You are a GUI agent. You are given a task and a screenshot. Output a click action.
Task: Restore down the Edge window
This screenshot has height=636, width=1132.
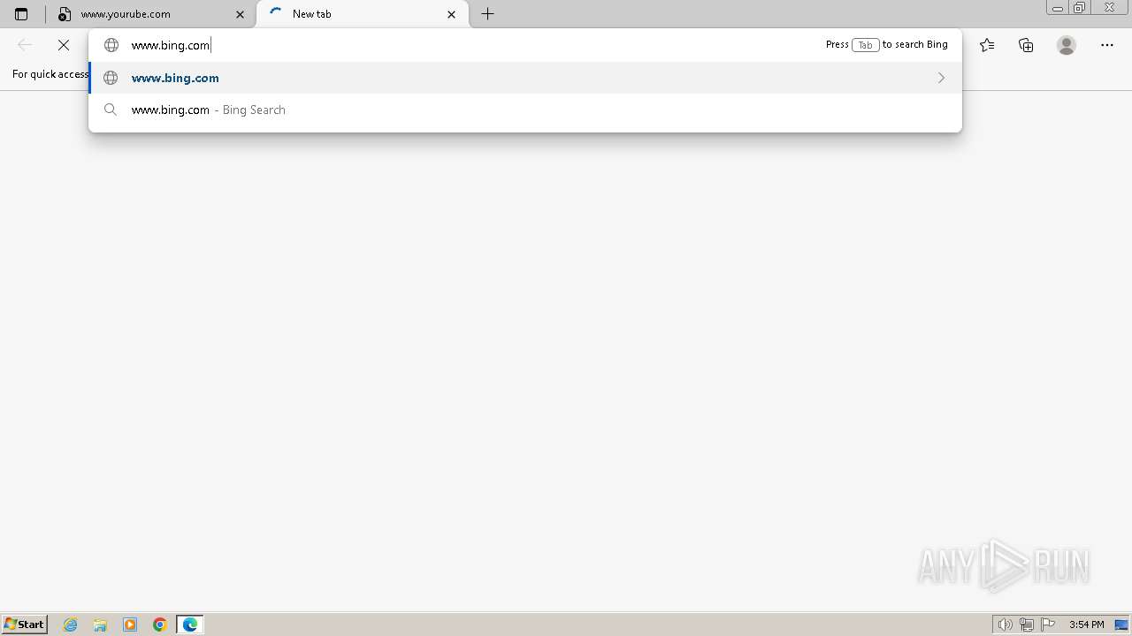pyautogui.click(x=1079, y=7)
